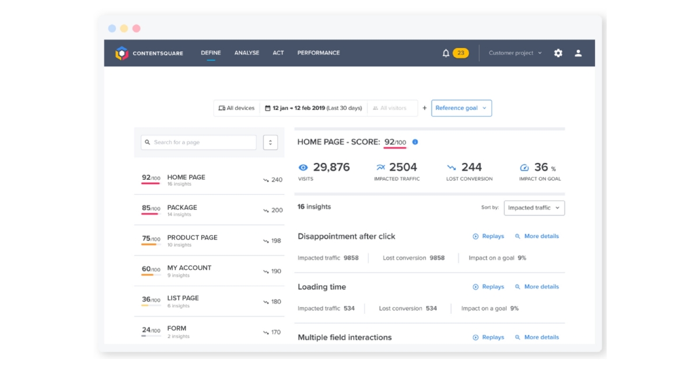Click the eye icon next to Visits
Image resolution: width=700 pixels, height=366 pixels.
[303, 166]
